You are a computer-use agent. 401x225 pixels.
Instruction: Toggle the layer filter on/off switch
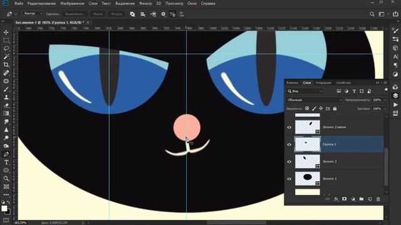[386, 90]
